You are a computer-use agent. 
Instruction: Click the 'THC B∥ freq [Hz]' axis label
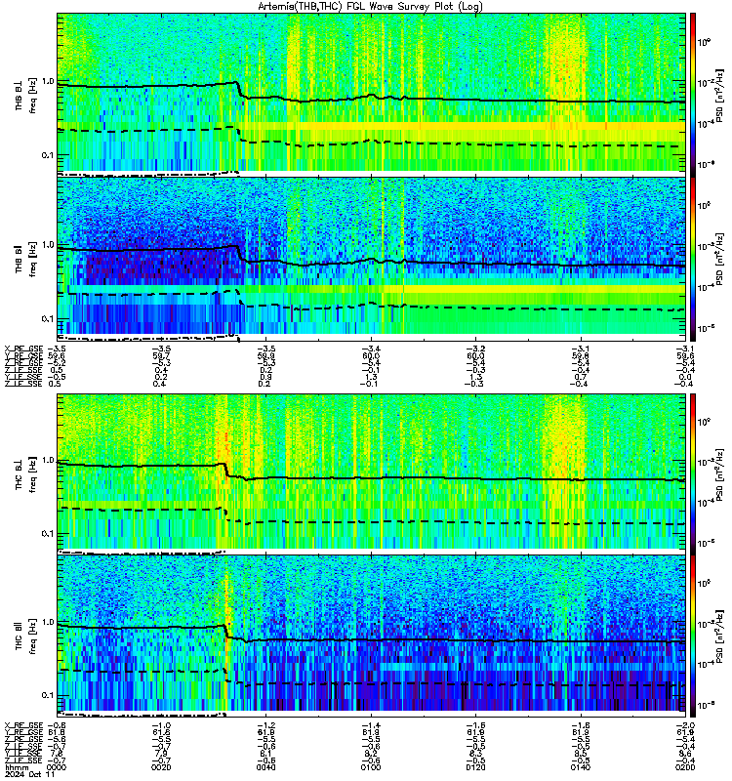[25, 637]
